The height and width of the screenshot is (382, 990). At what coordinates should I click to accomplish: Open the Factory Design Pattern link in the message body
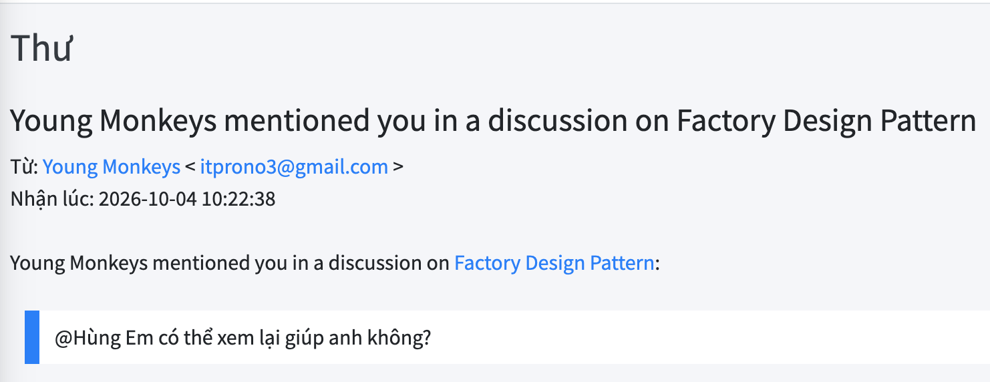click(x=554, y=263)
